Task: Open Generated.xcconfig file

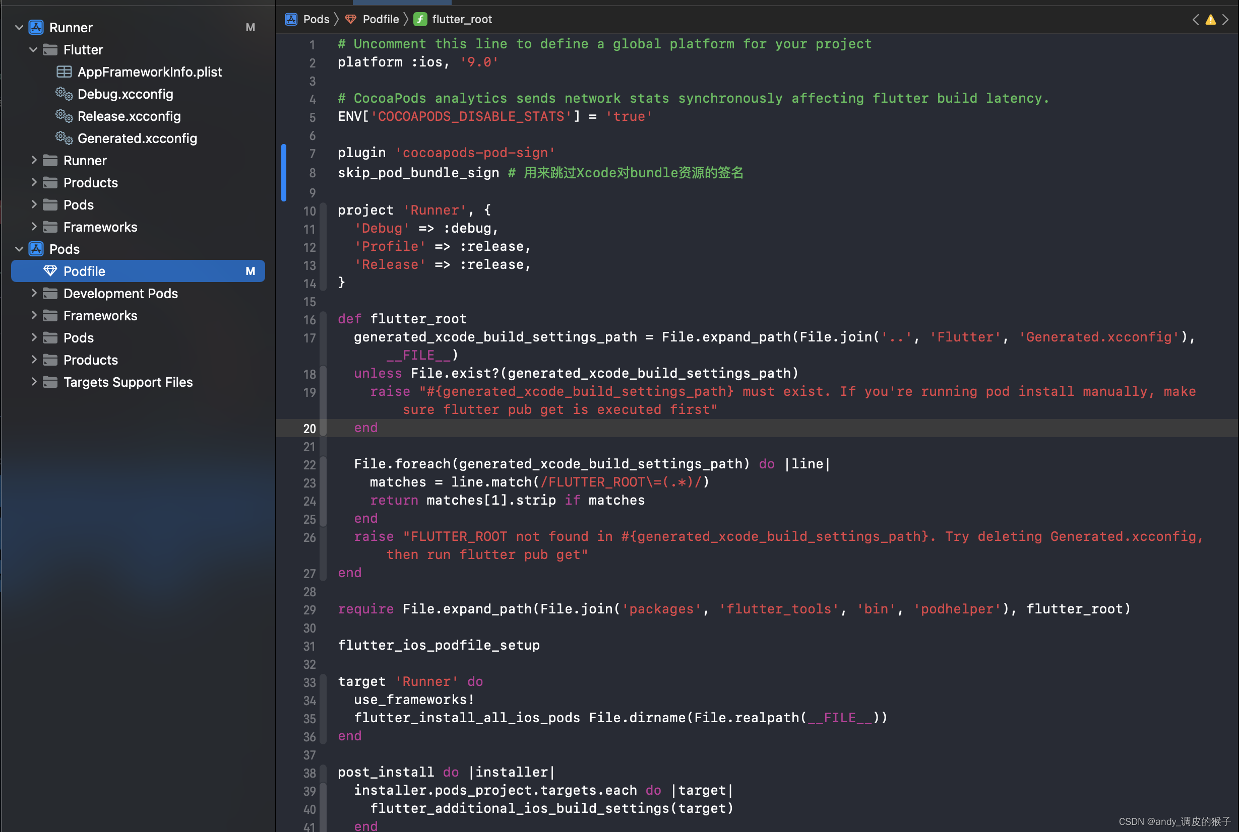Action: point(137,138)
